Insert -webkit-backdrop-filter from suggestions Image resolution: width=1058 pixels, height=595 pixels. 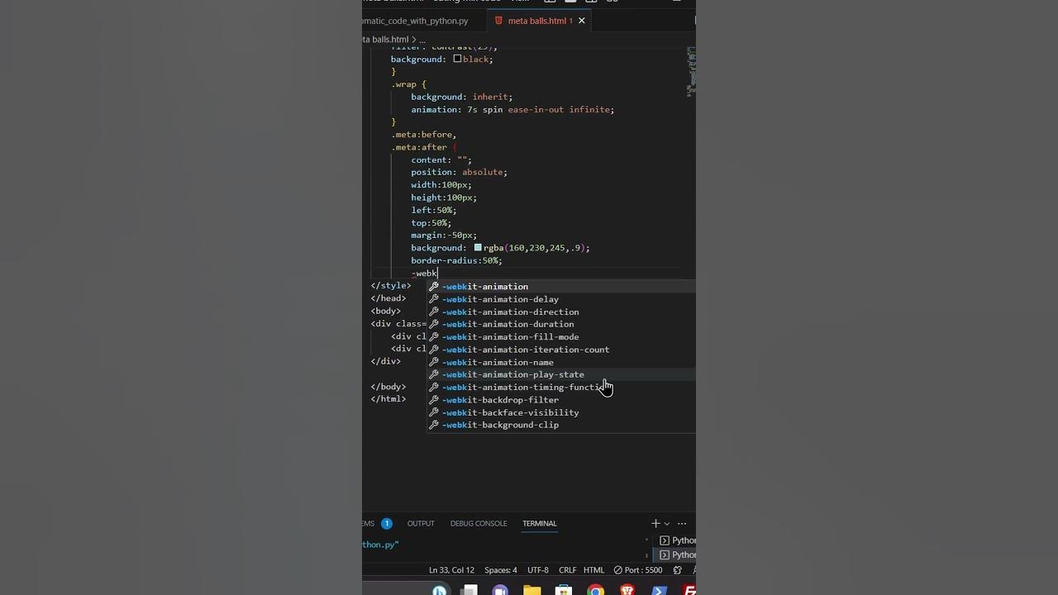pos(561,400)
